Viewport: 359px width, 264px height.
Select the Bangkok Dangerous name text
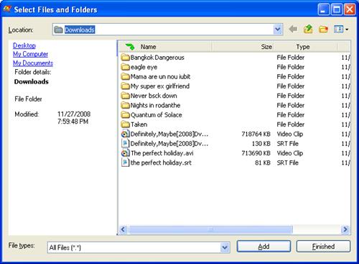(157, 58)
